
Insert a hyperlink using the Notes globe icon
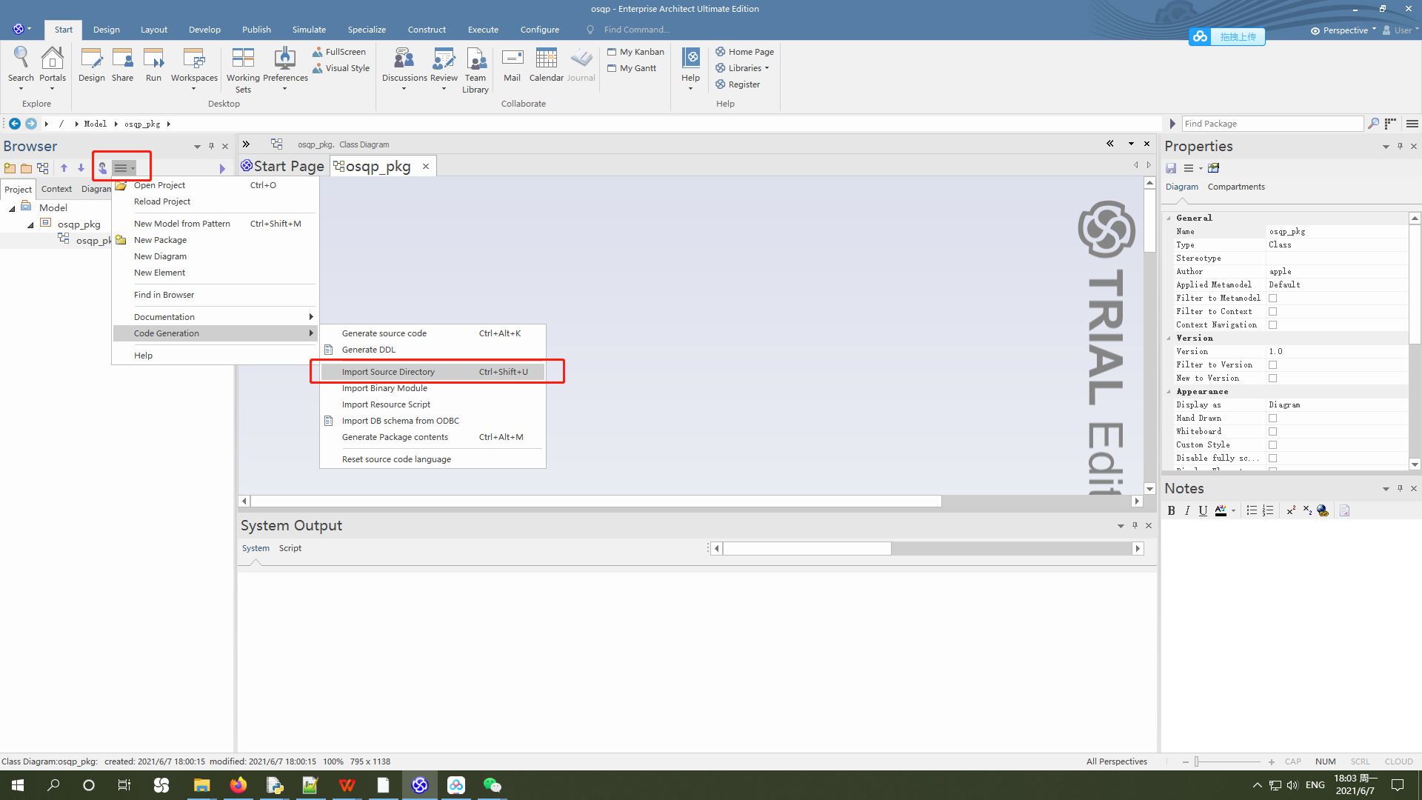(x=1323, y=510)
